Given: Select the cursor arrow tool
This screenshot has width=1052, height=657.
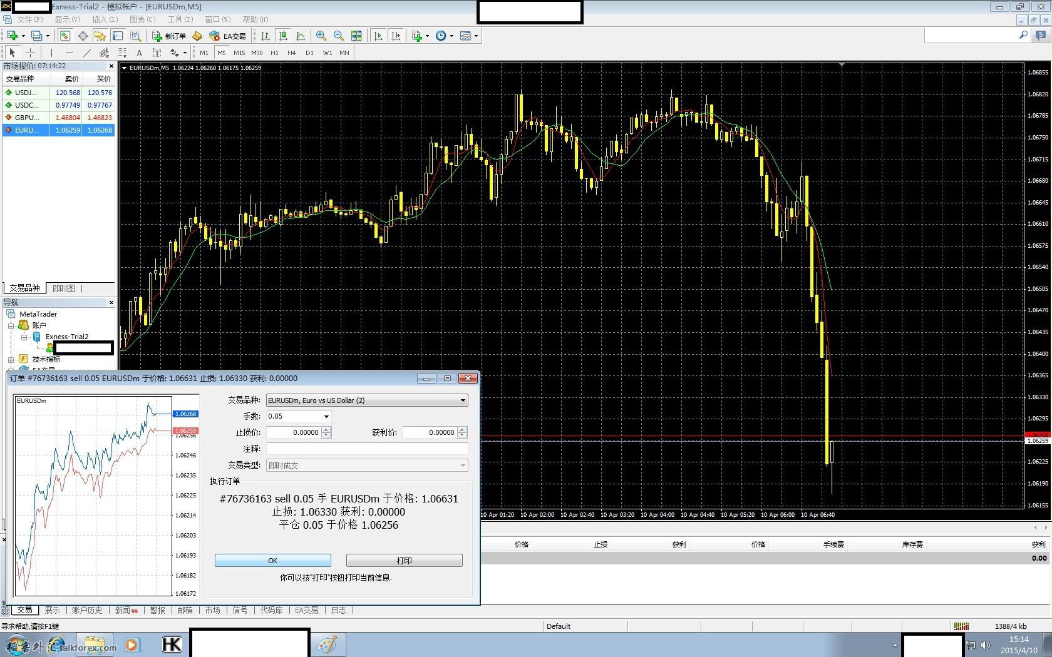Looking at the screenshot, I should click(13, 53).
